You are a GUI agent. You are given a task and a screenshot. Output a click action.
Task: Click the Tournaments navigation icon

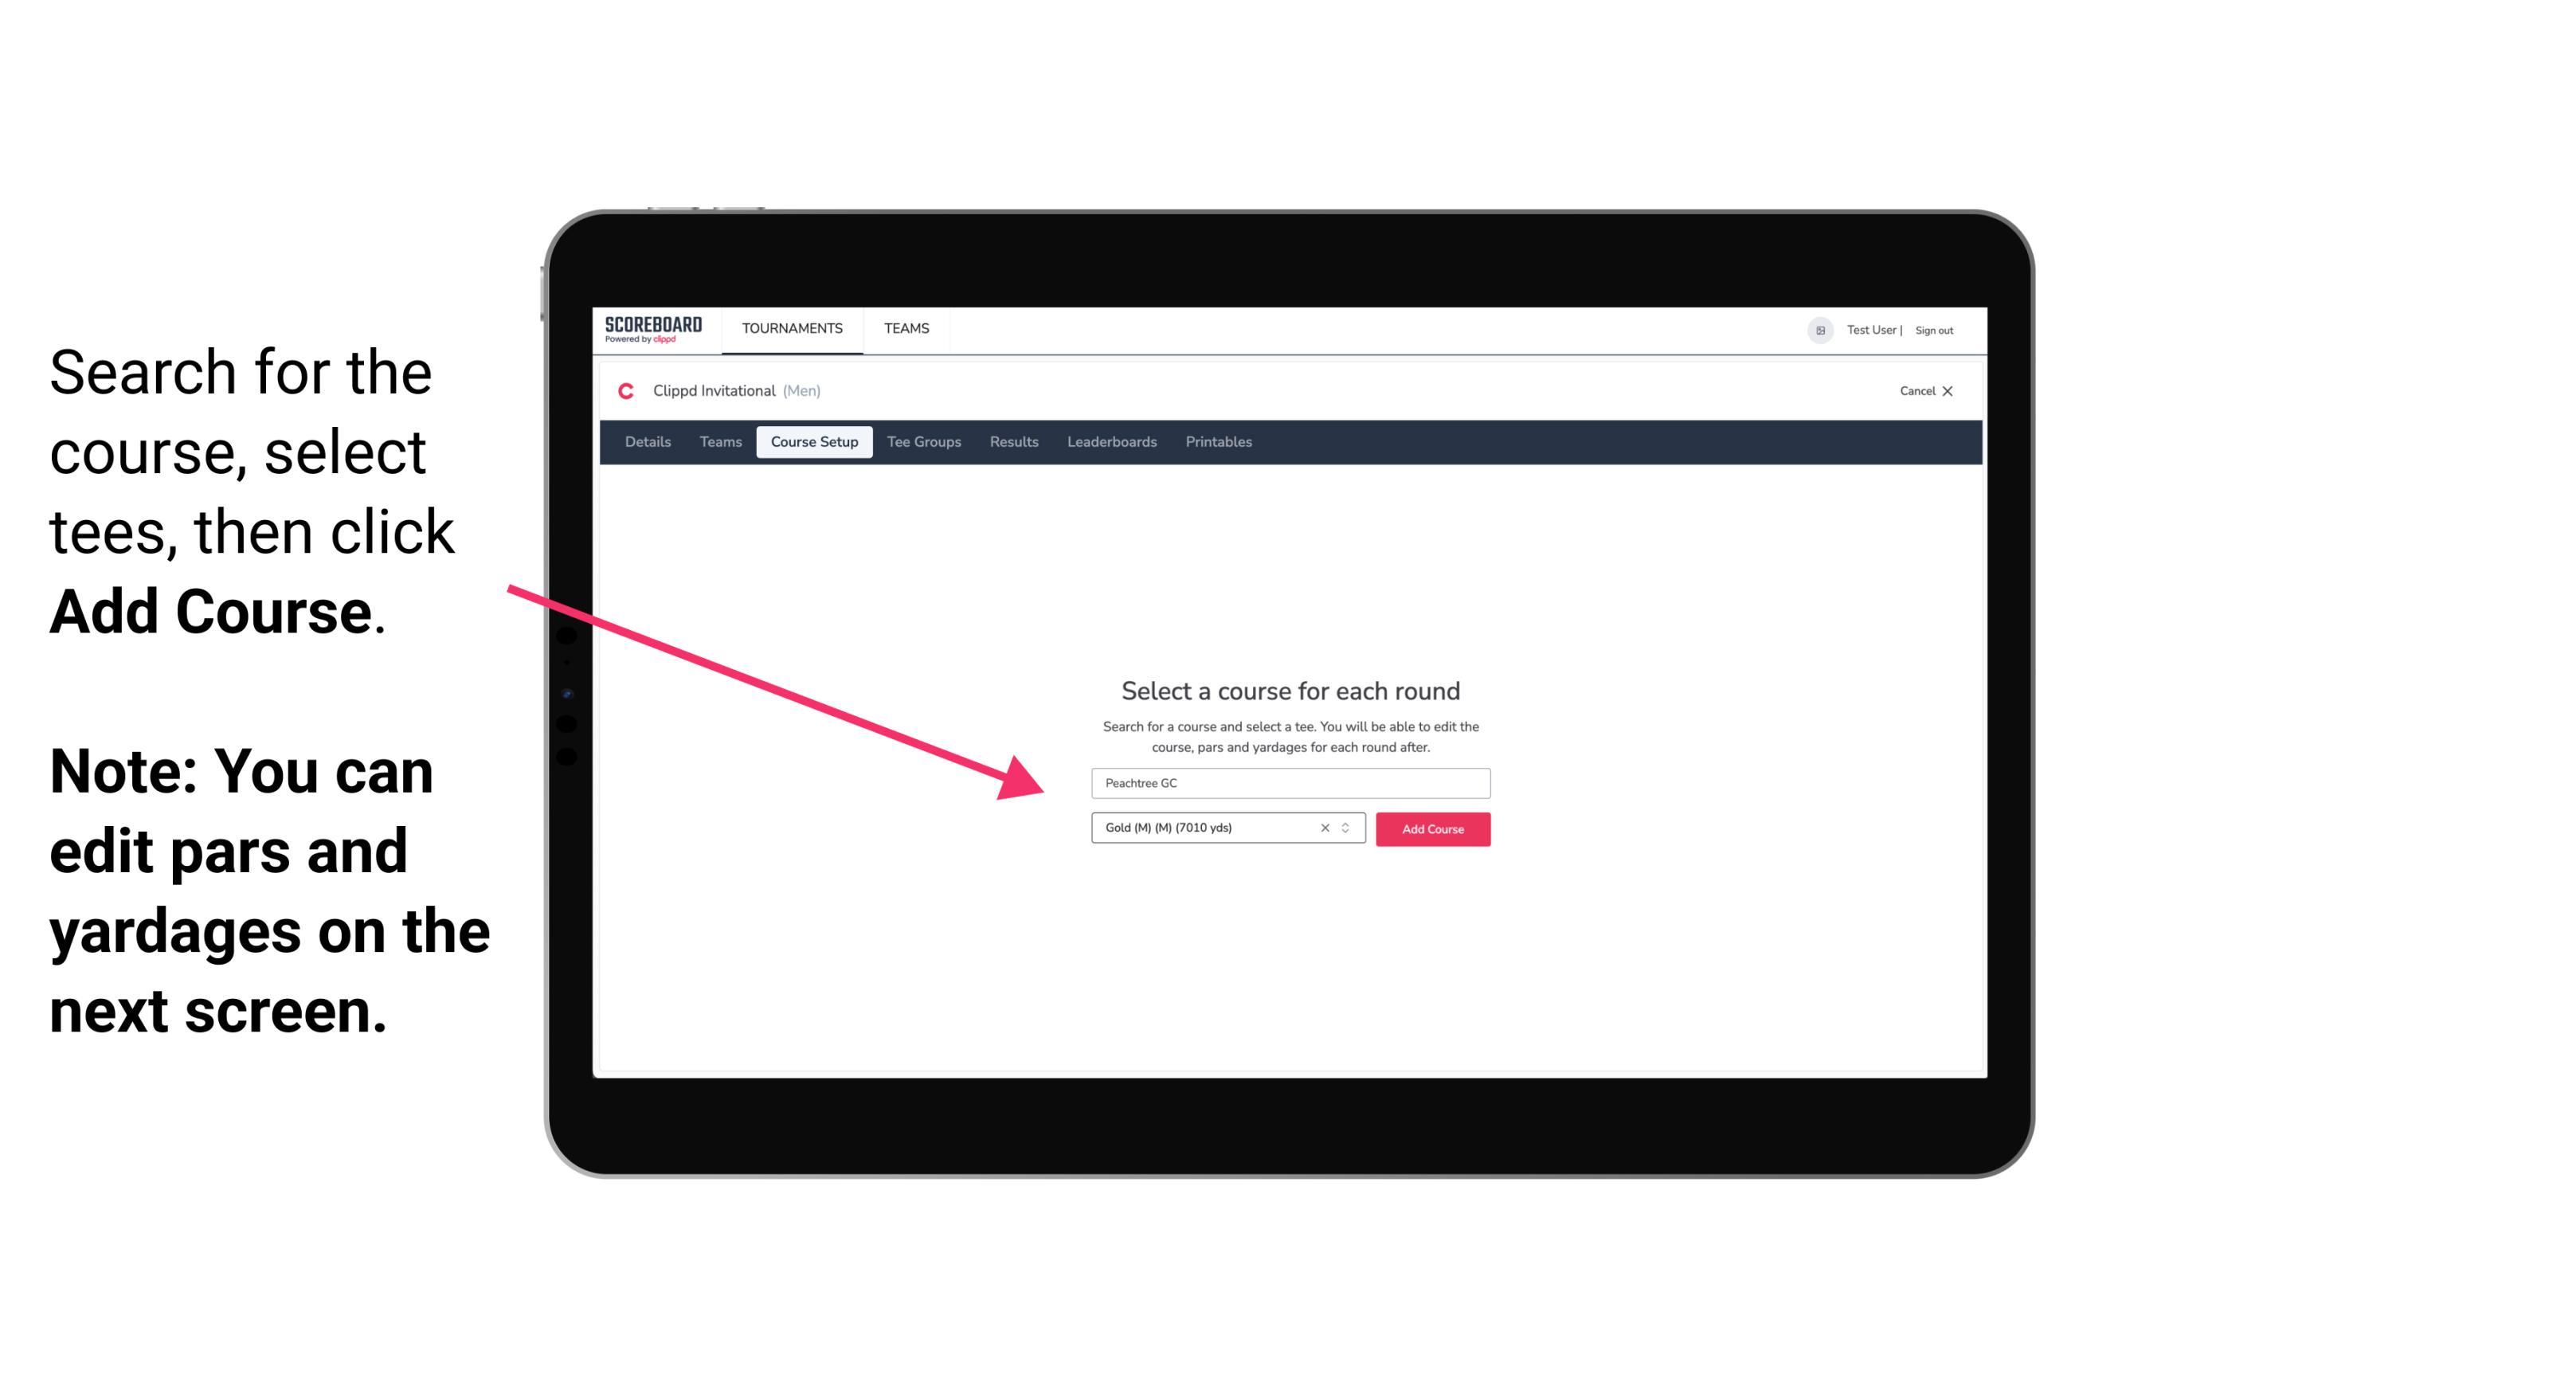[790, 327]
